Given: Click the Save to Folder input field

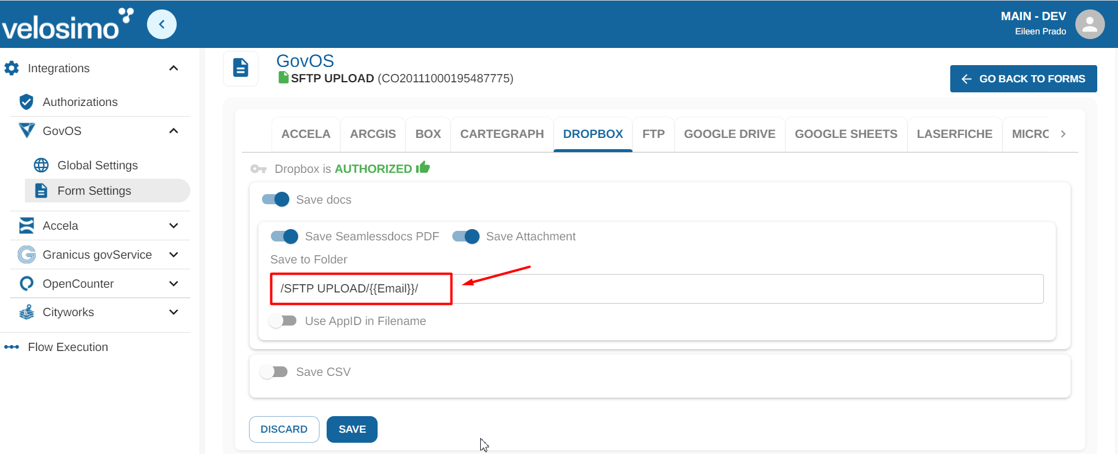Looking at the screenshot, I should click(657, 289).
